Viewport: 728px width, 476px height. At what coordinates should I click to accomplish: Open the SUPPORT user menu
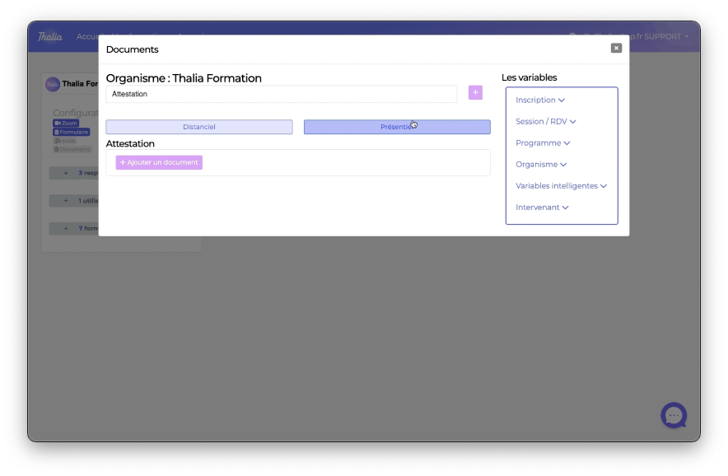(665, 36)
